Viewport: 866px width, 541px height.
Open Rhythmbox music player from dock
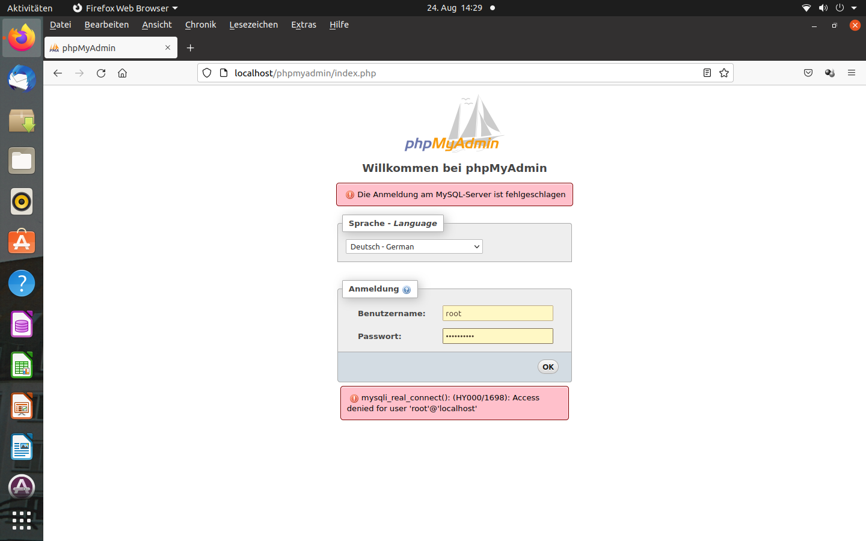click(22, 201)
